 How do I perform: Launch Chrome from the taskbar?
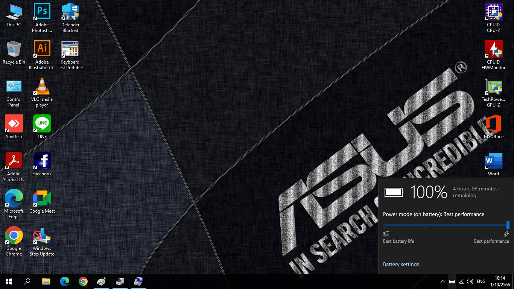(x=83, y=281)
